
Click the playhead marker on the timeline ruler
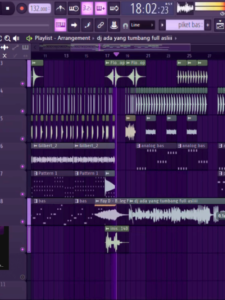coord(116,55)
